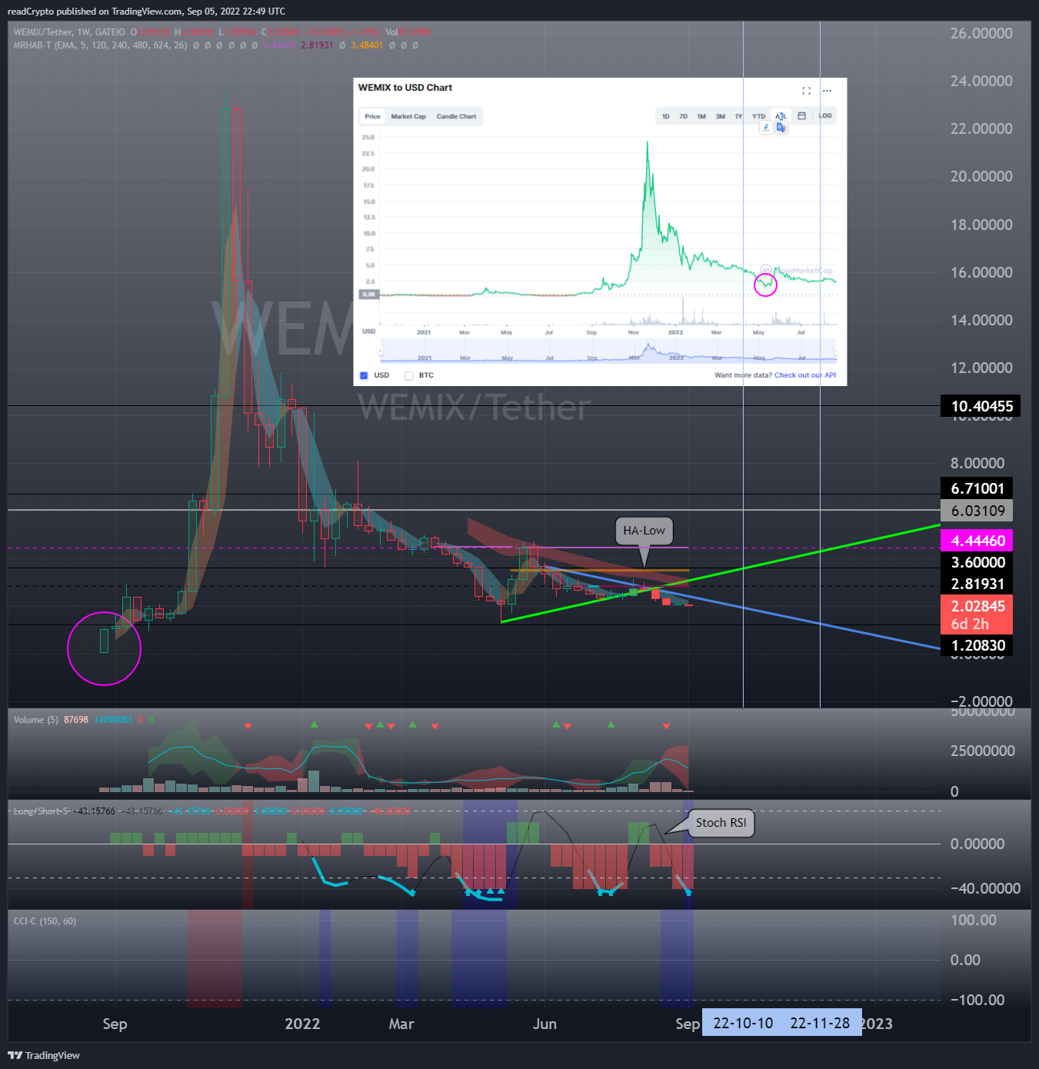The height and width of the screenshot is (1069, 1039).
Task: Click the 22-11-28 date label
Action: pos(820,1023)
